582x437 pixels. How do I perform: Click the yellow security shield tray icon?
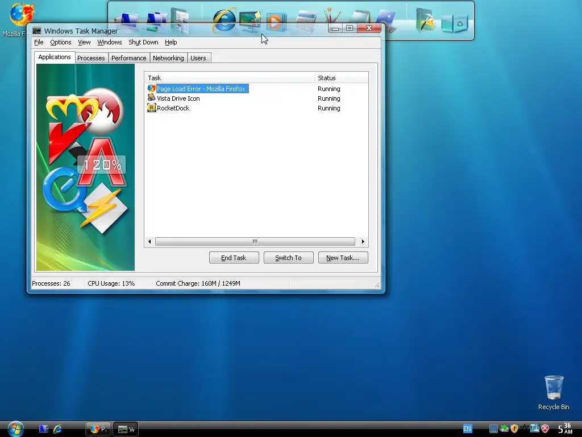tap(514, 428)
